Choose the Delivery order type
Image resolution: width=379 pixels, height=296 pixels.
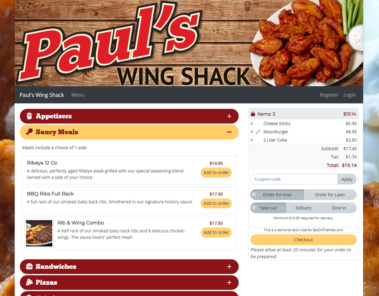pos(304,208)
